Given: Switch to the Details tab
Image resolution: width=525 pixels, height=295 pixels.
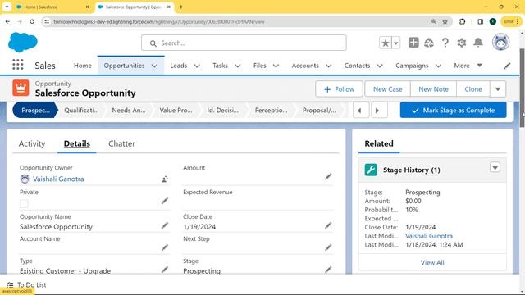Looking at the screenshot, I should [x=76, y=144].
